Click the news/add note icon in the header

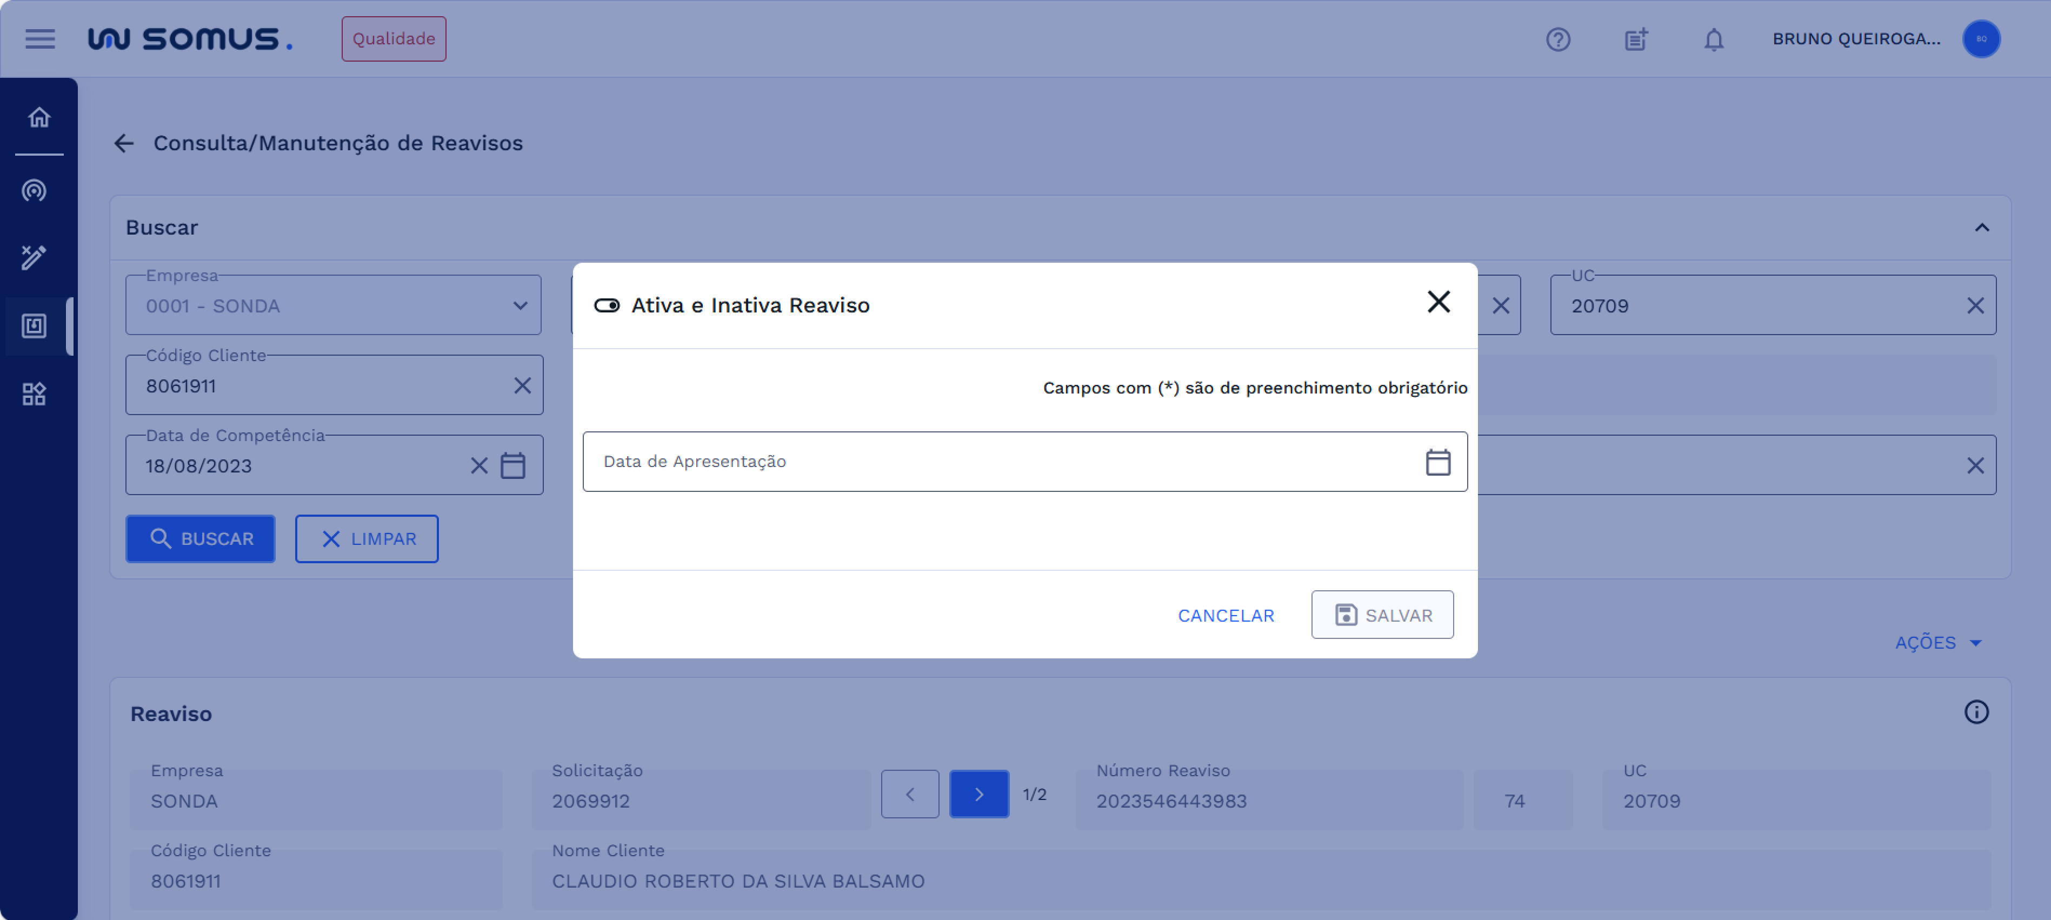point(1635,39)
